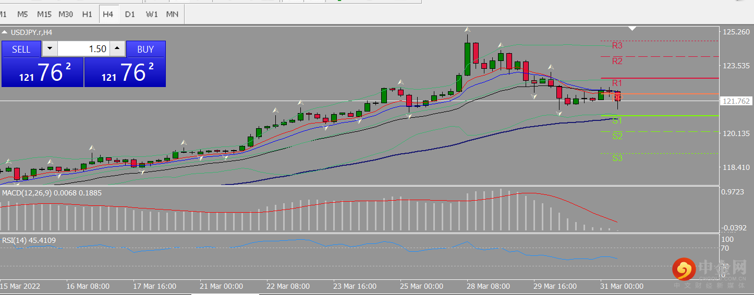Click the BUY button

pos(145,49)
